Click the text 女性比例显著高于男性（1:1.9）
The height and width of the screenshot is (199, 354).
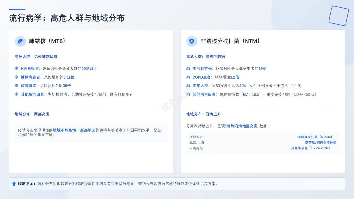point(276,86)
